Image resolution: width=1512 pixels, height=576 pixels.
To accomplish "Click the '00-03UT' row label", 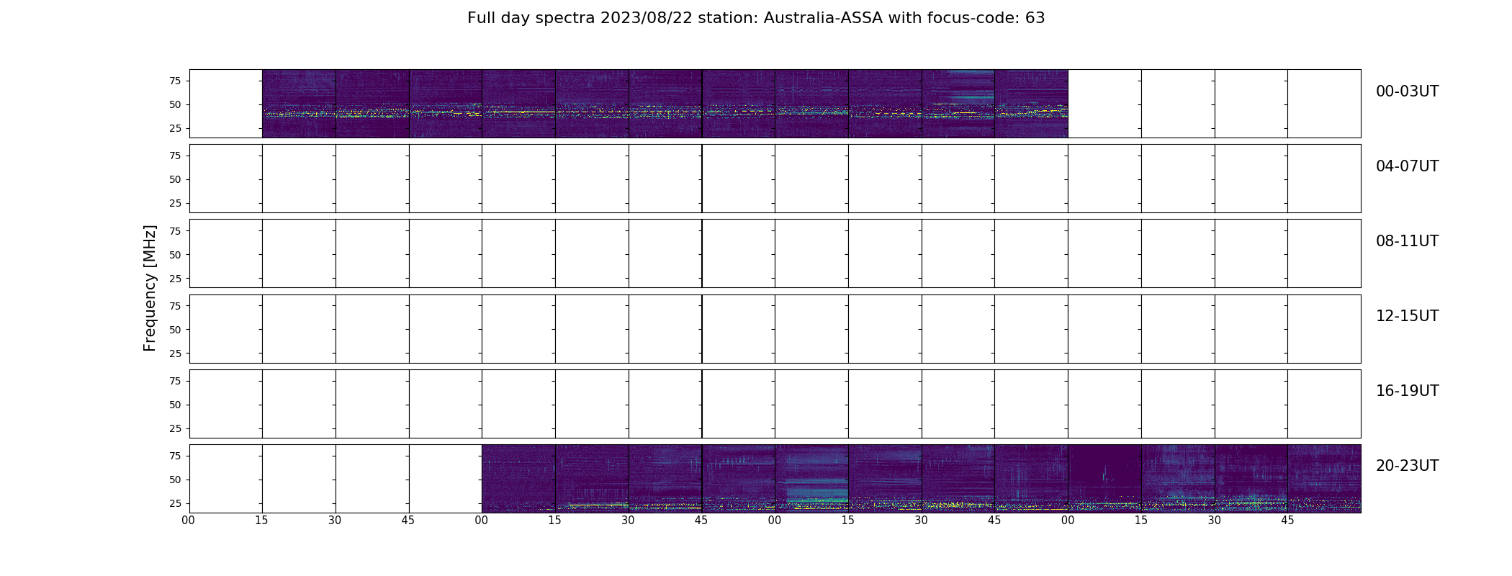I will [1407, 91].
